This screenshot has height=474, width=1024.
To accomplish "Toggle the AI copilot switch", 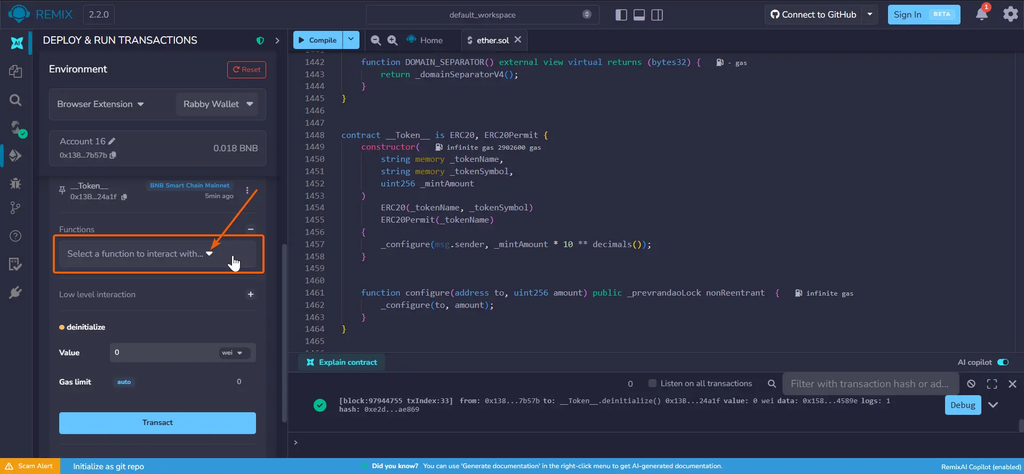I will pyautogui.click(x=1003, y=362).
